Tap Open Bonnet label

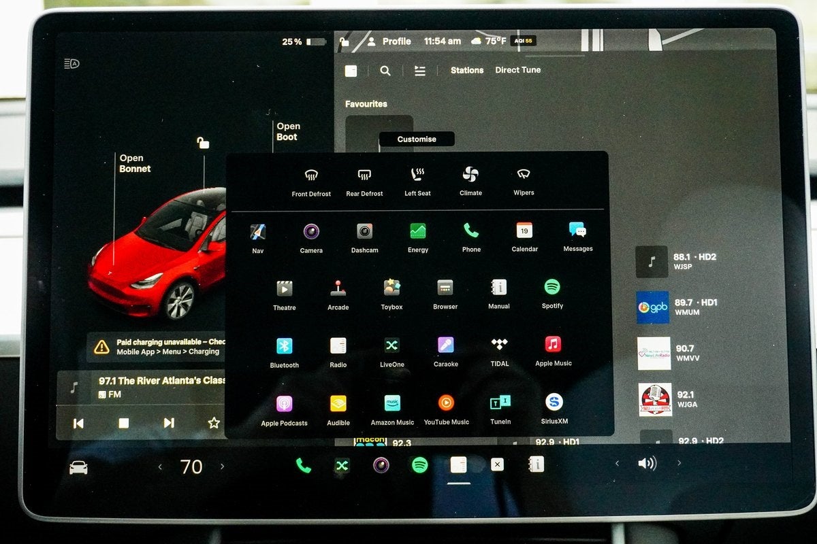pyautogui.click(x=135, y=163)
